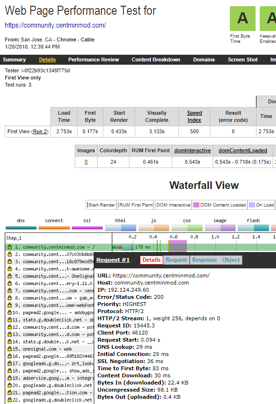Open the domInteractive column link
This screenshot has width=276, height=404.
click(x=192, y=150)
